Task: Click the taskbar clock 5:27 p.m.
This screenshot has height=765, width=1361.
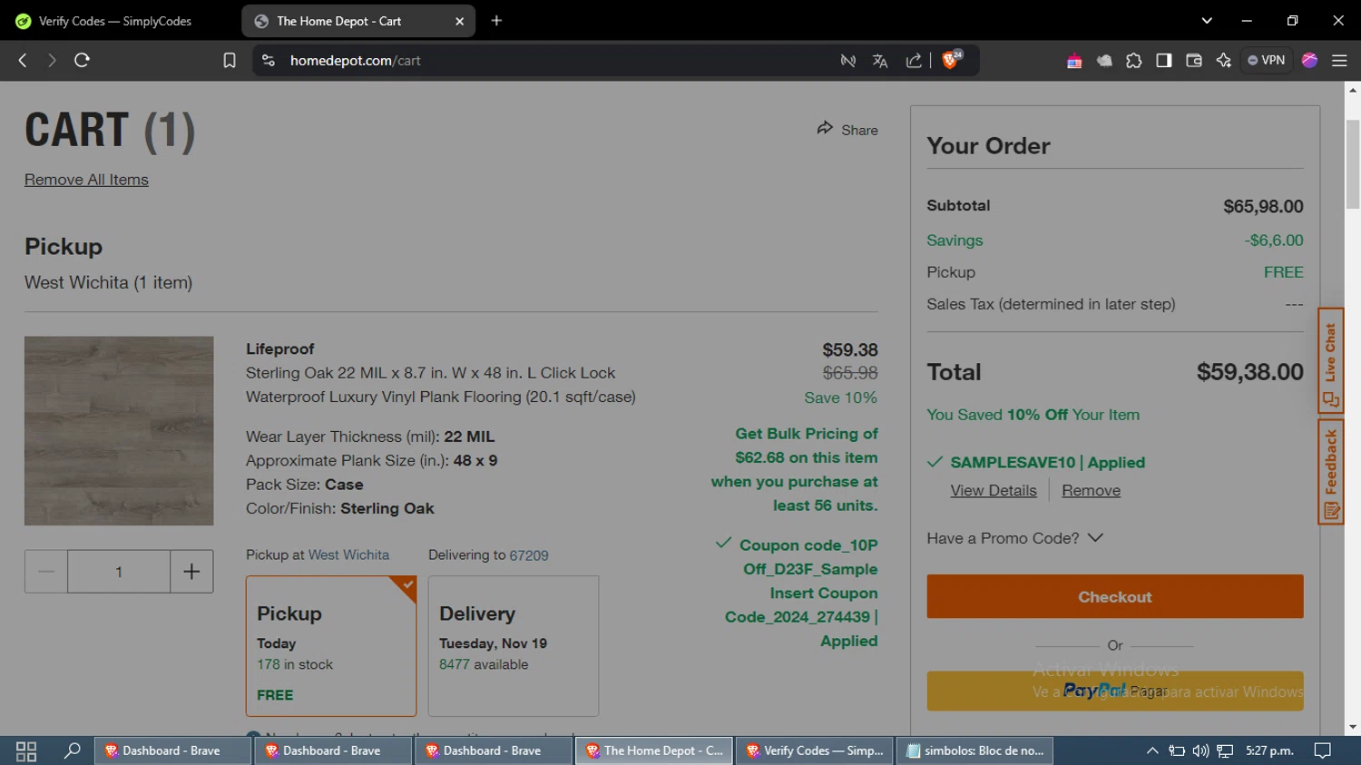Action: pyautogui.click(x=1269, y=751)
